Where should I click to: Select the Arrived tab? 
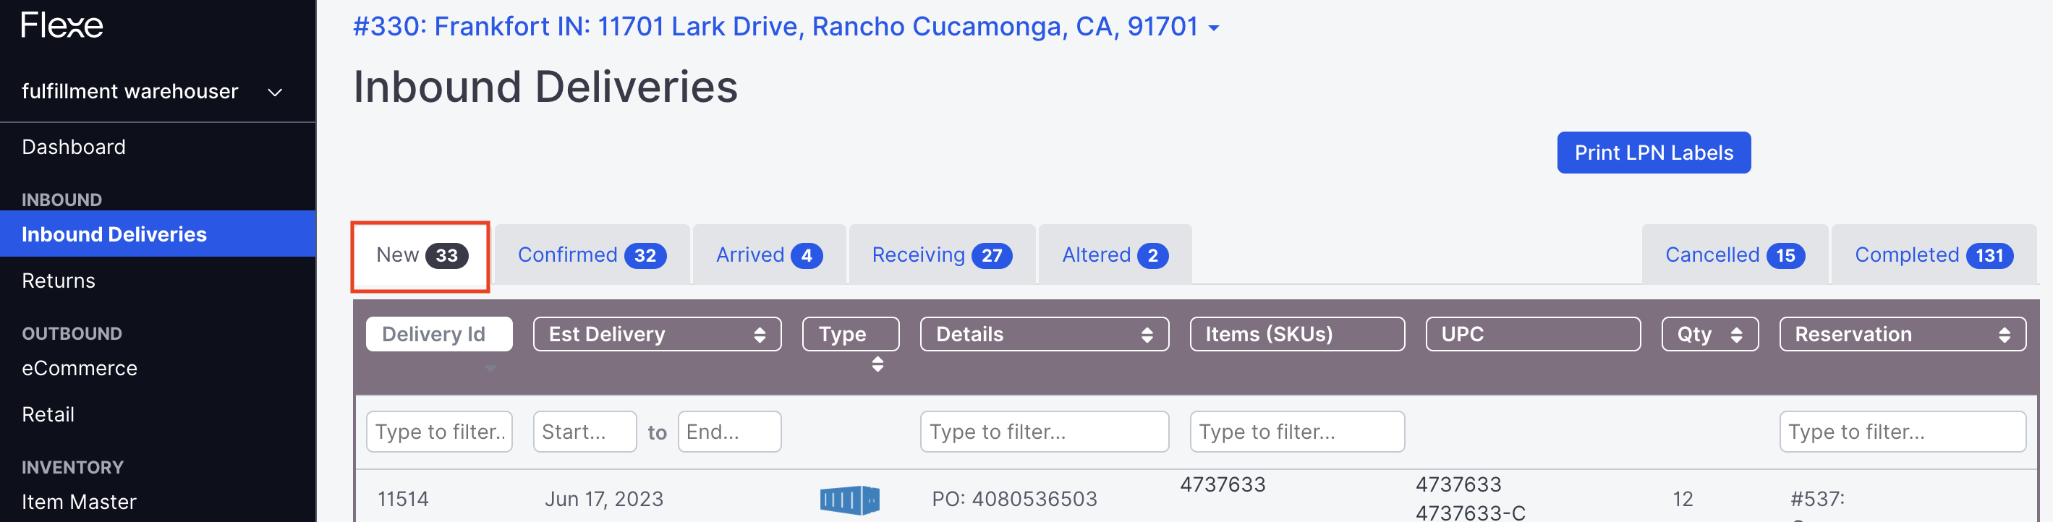point(768,254)
